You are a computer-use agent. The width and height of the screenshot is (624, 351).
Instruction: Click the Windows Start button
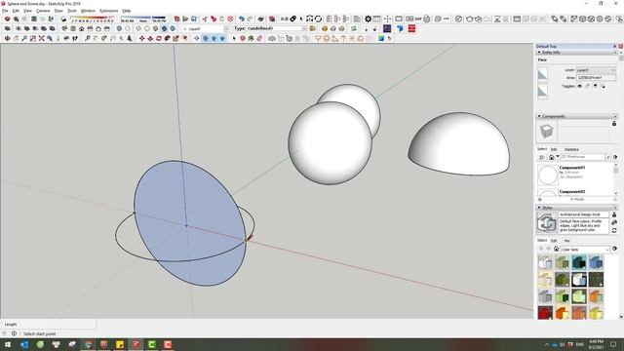[x=8, y=344]
